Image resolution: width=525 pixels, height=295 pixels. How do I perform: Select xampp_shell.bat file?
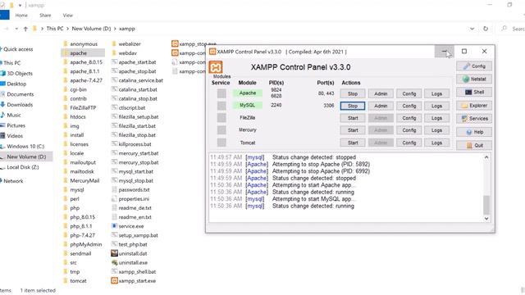134,271
